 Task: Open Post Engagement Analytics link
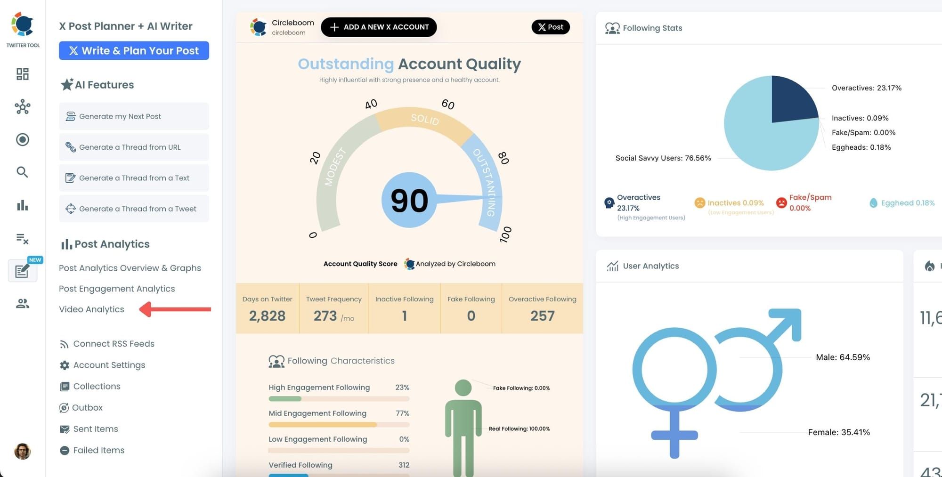click(117, 289)
